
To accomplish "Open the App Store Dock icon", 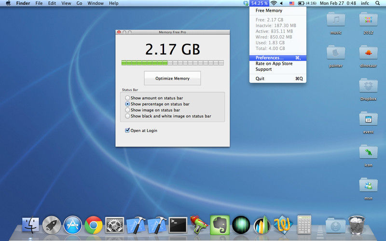I will pyautogui.click(x=73, y=225).
